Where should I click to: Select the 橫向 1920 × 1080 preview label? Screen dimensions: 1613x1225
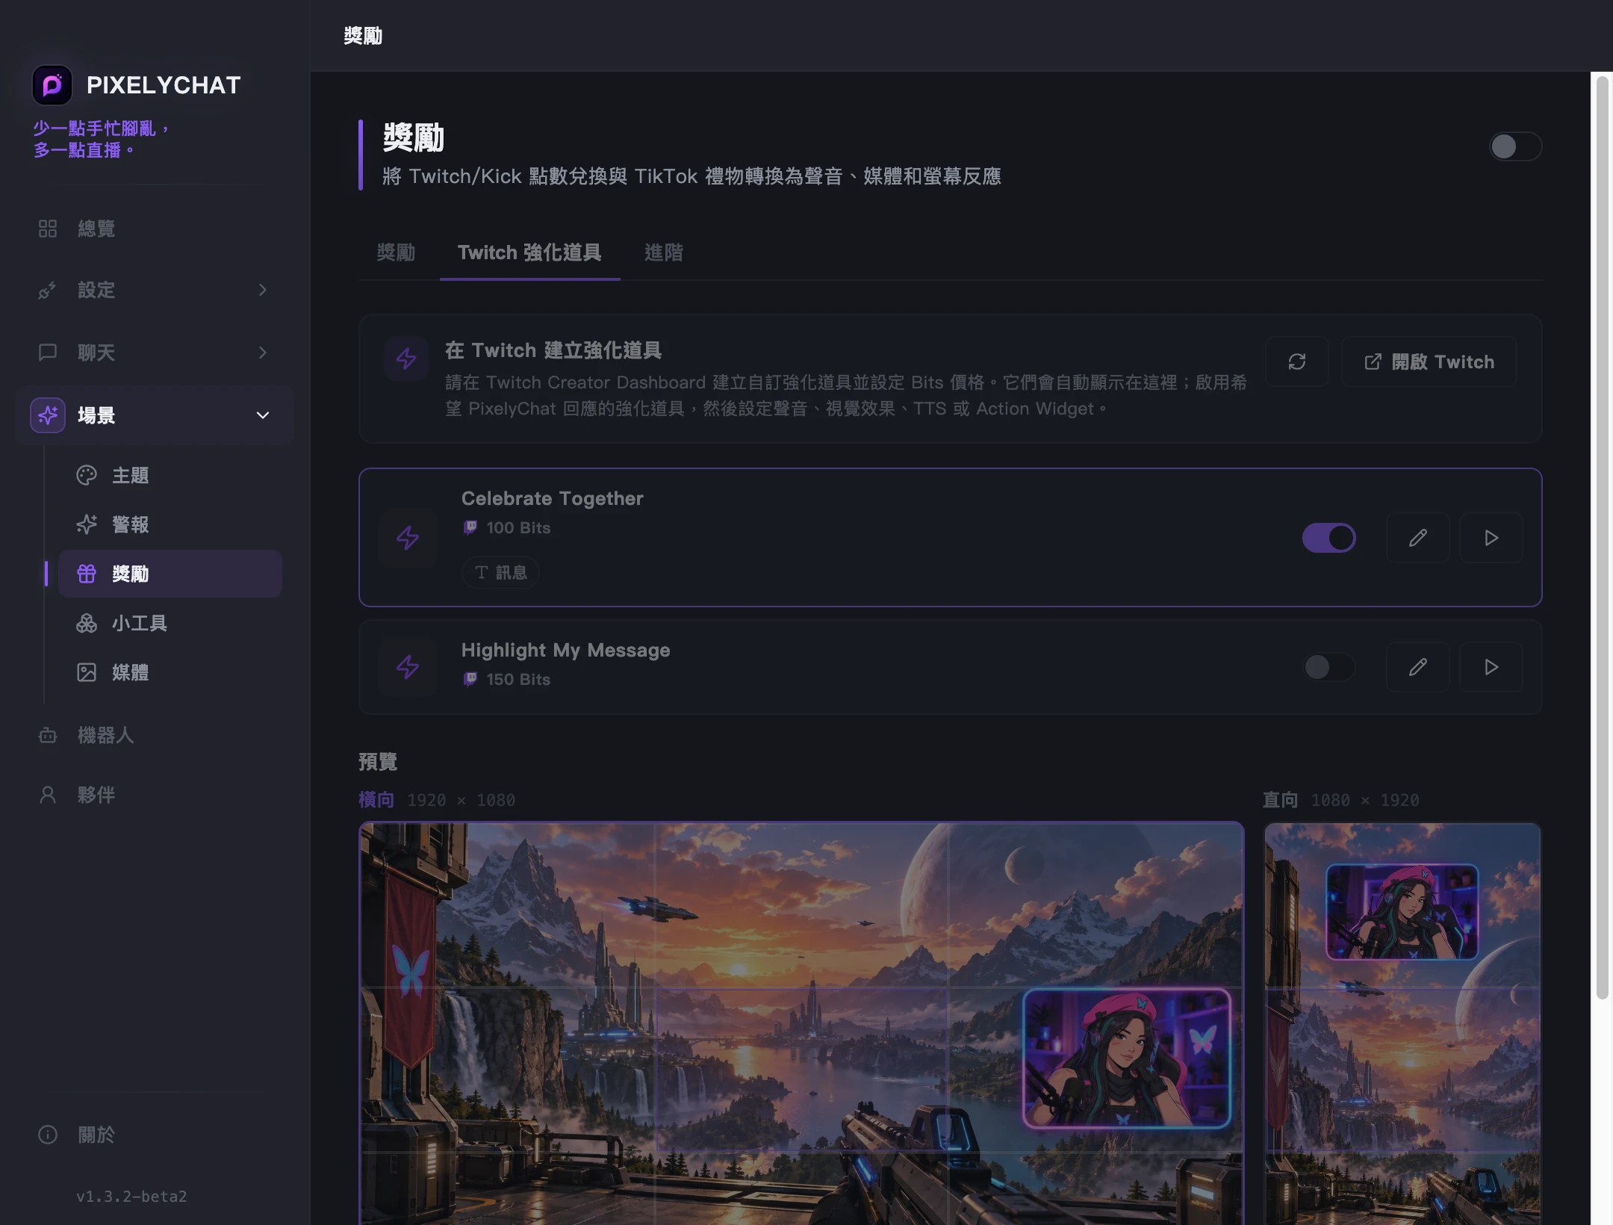pyautogui.click(x=437, y=800)
